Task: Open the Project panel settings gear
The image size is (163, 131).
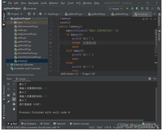Action: pyautogui.click(x=40, y=14)
